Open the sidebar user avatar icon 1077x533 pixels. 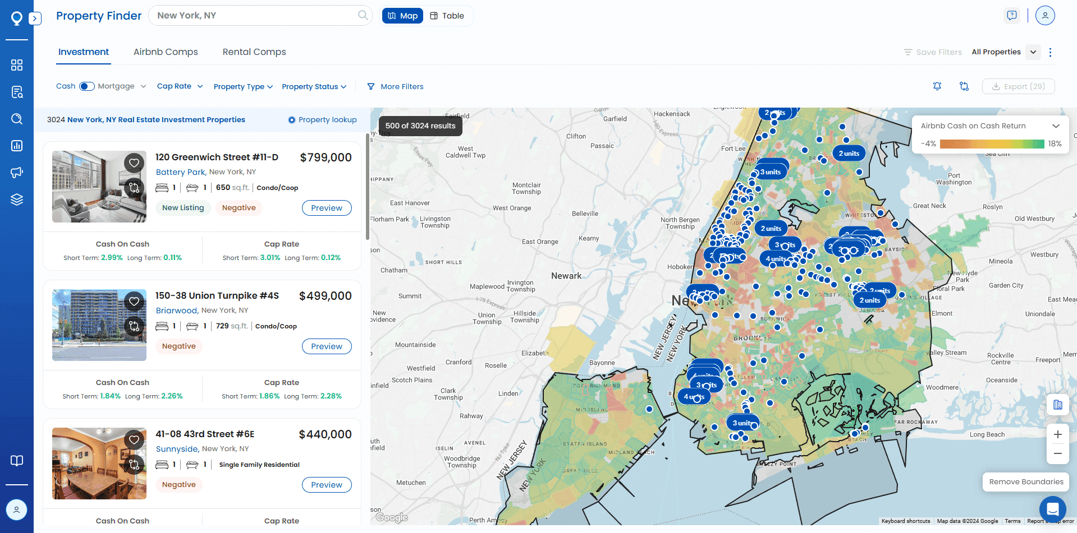[16, 509]
